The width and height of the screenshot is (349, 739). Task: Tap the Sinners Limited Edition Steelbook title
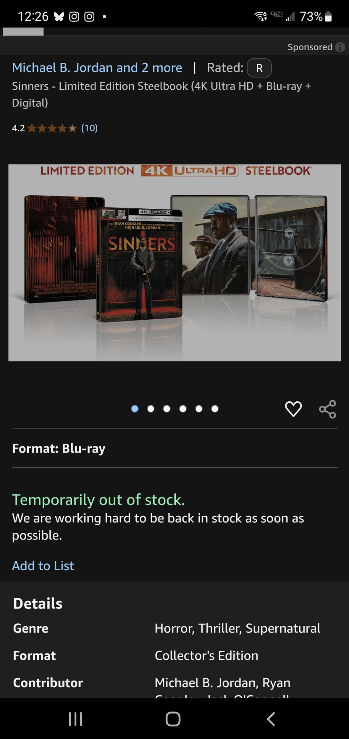coord(161,94)
